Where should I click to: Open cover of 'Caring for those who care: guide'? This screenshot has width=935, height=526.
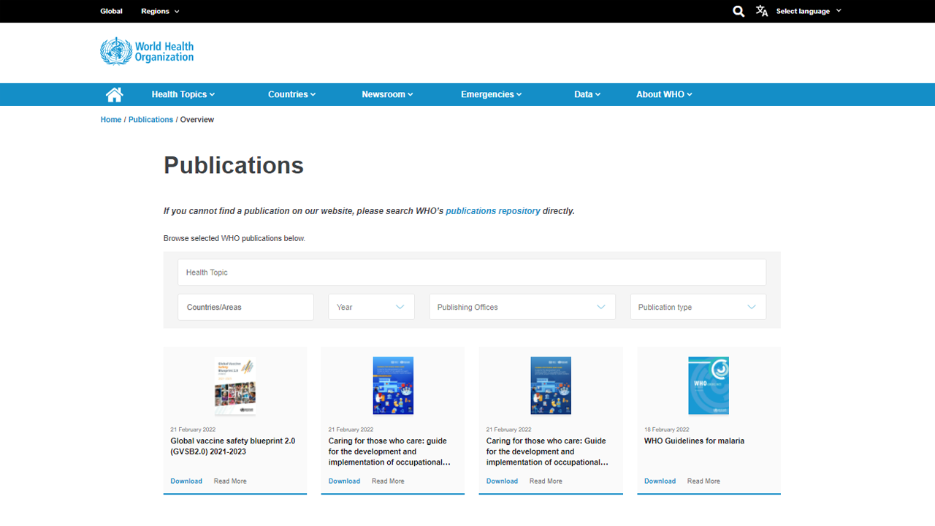[393, 386]
